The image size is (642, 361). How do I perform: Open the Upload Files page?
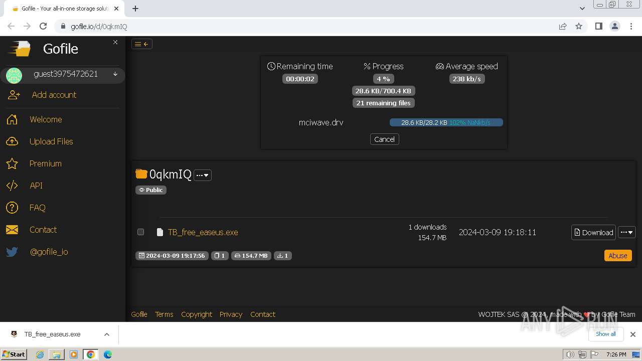pos(51,141)
